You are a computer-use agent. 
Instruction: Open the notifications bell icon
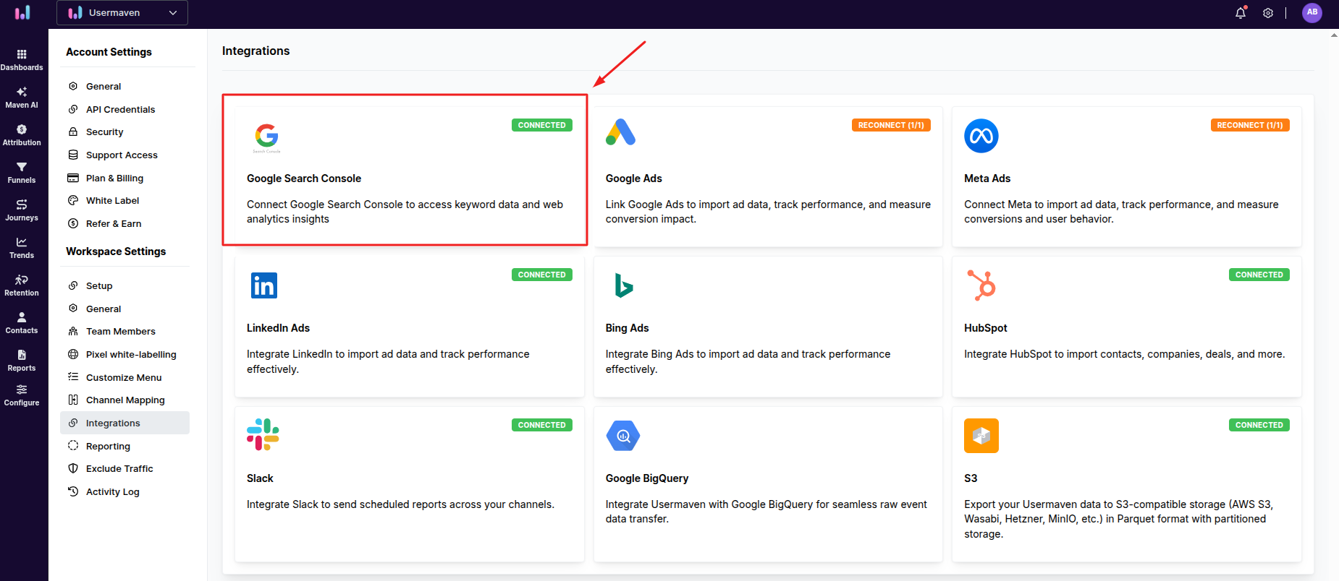[x=1240, y=13]
